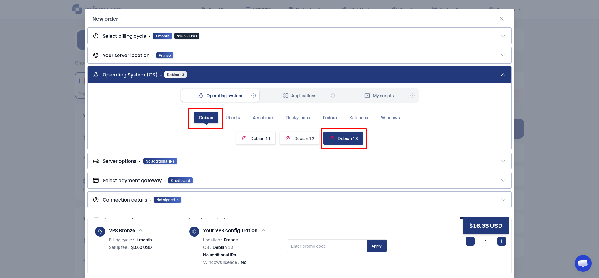Click the user icon beside Connection details
The image size is (599, 278).
click(x=96, y=200)
